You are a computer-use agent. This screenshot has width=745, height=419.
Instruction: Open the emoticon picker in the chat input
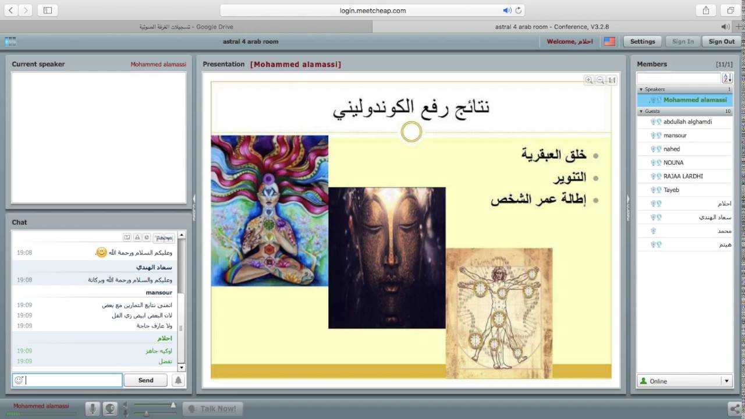click(x=19, y=380)
